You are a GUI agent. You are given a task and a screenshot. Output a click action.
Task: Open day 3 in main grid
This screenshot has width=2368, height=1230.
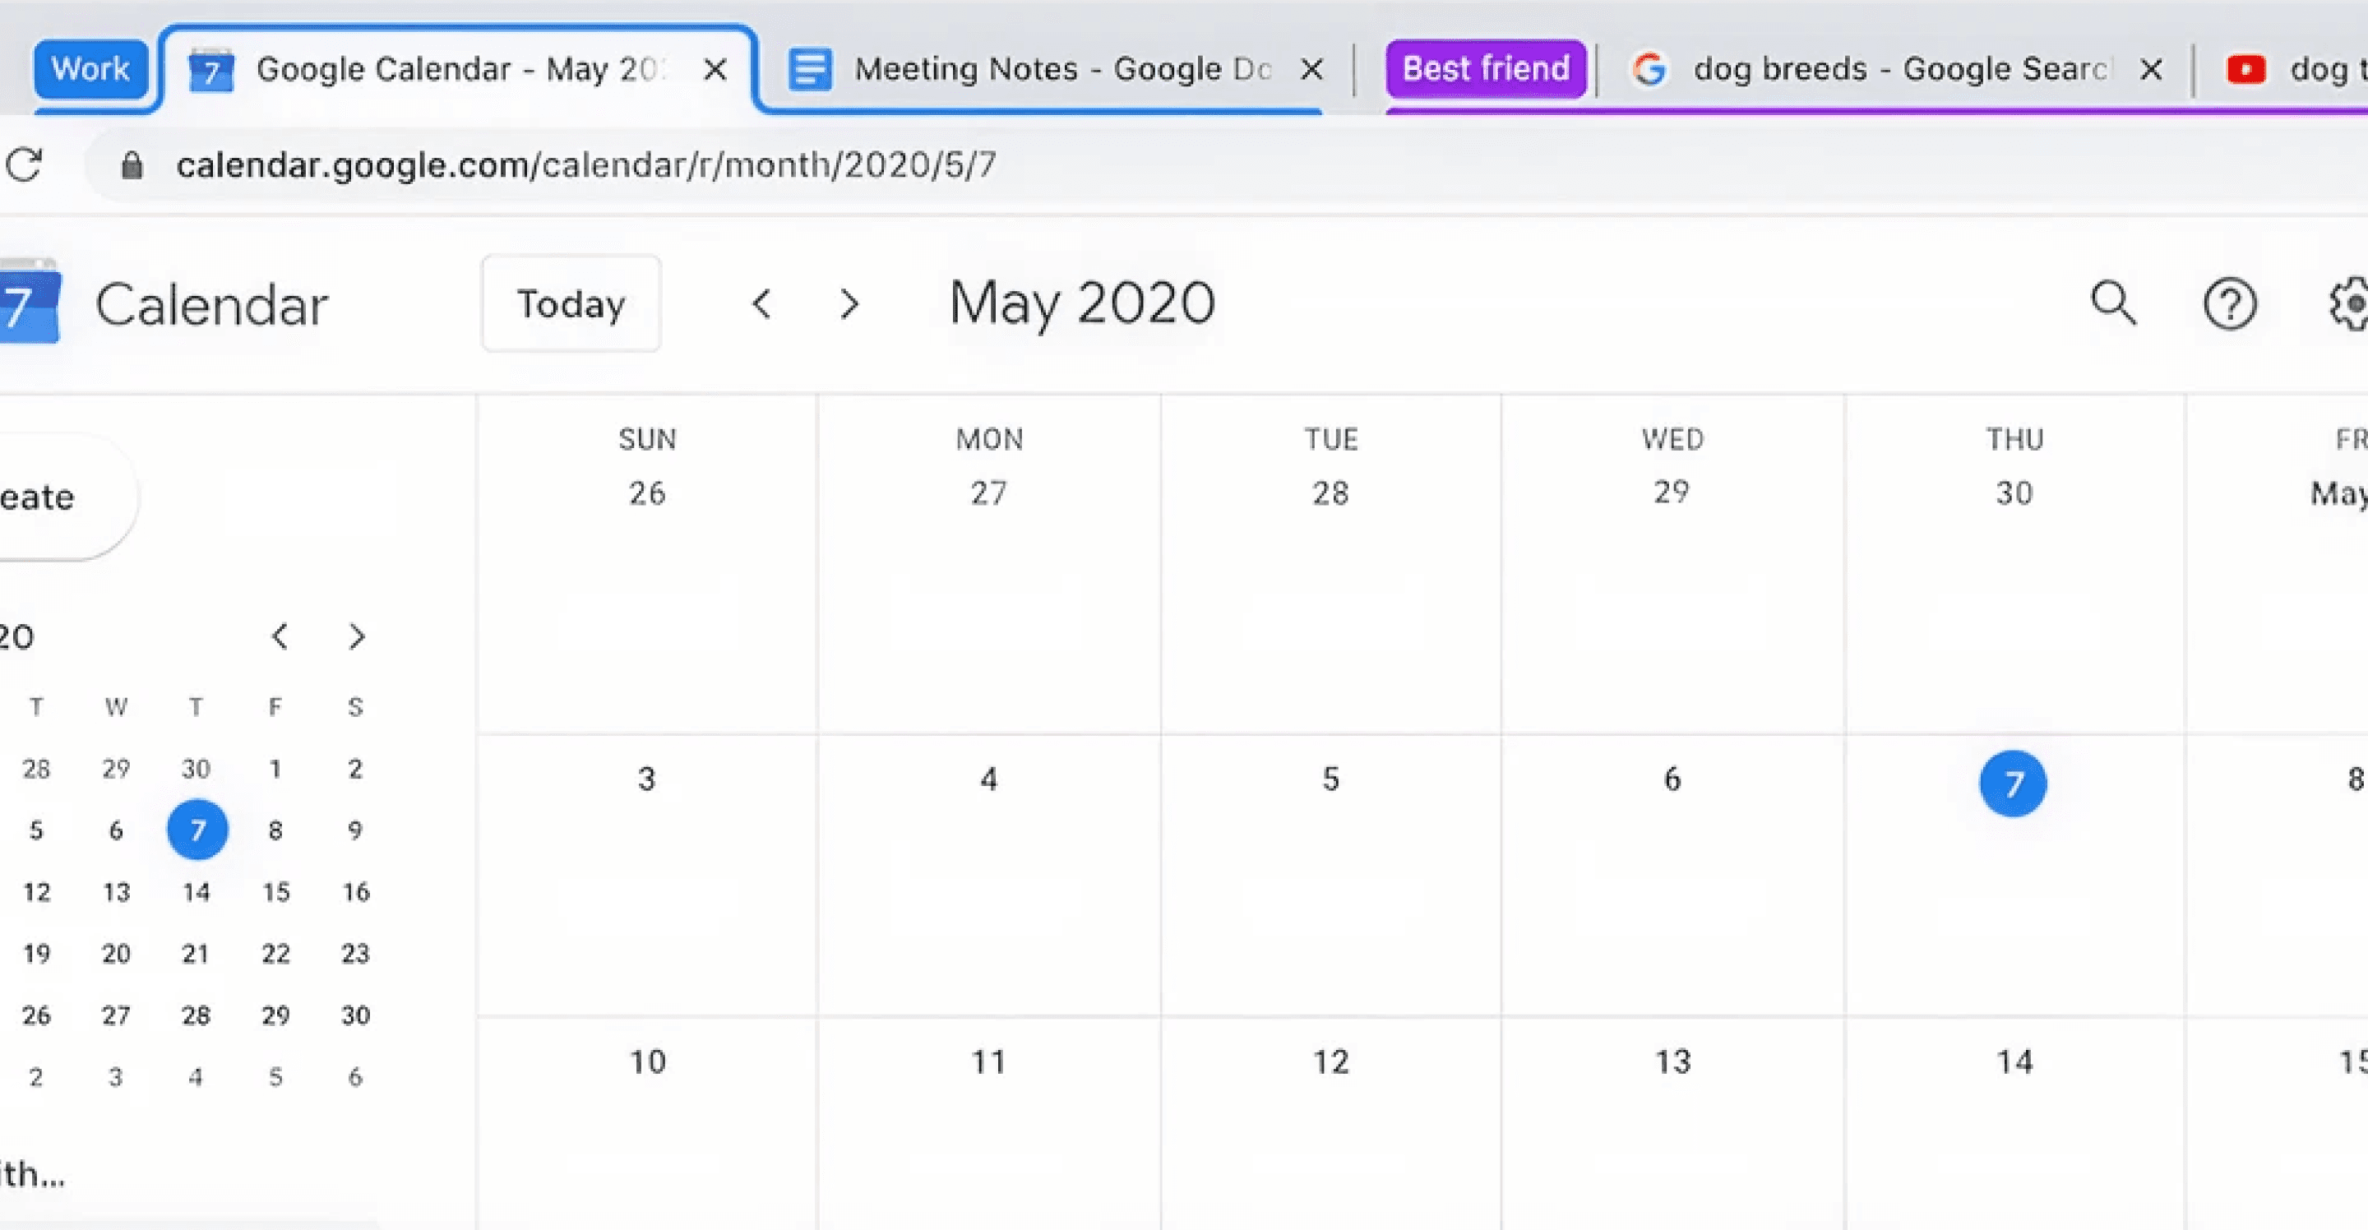[647, 779]
